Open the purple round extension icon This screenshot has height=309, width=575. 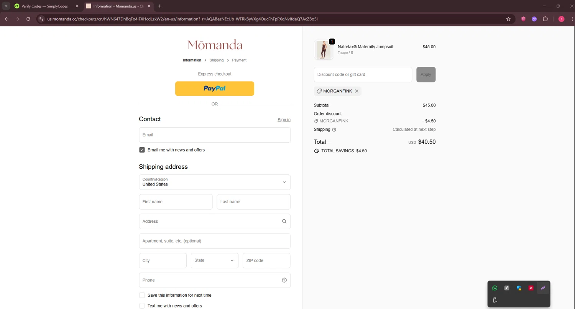tap(534, 19)
